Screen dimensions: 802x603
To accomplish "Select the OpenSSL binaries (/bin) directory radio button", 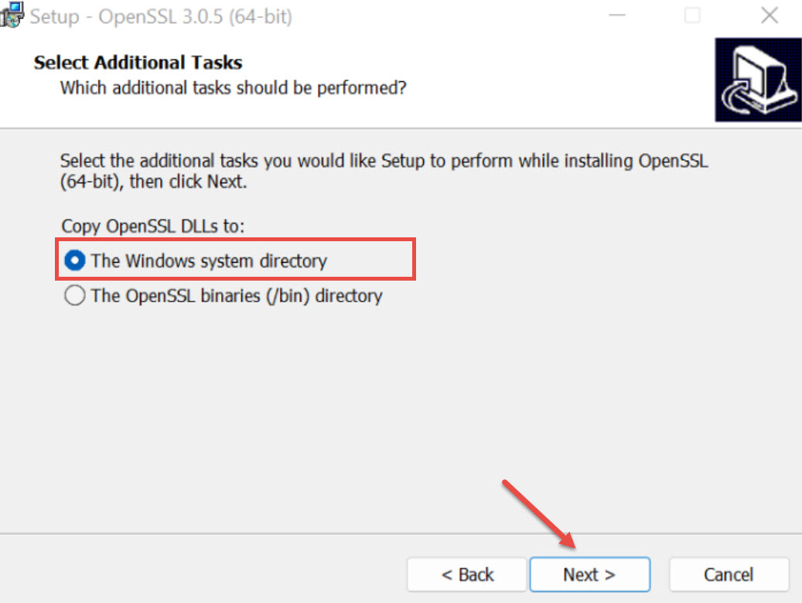I will click(75, 296).
